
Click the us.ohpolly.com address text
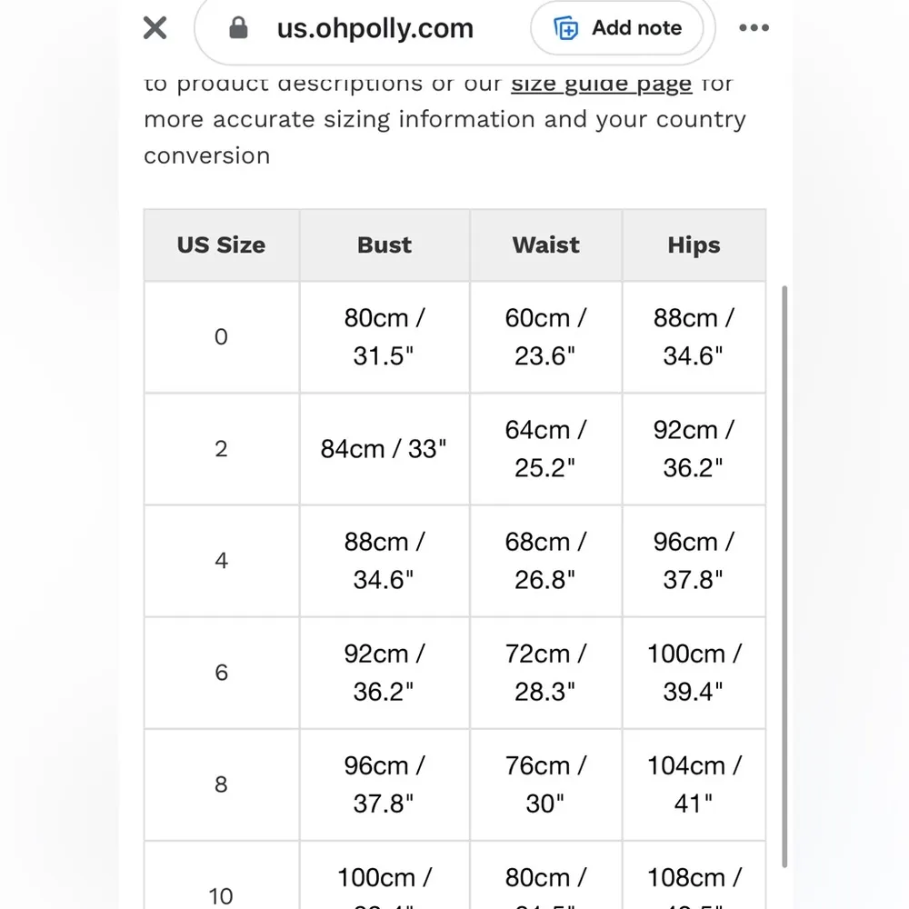[x=375, y=28]
